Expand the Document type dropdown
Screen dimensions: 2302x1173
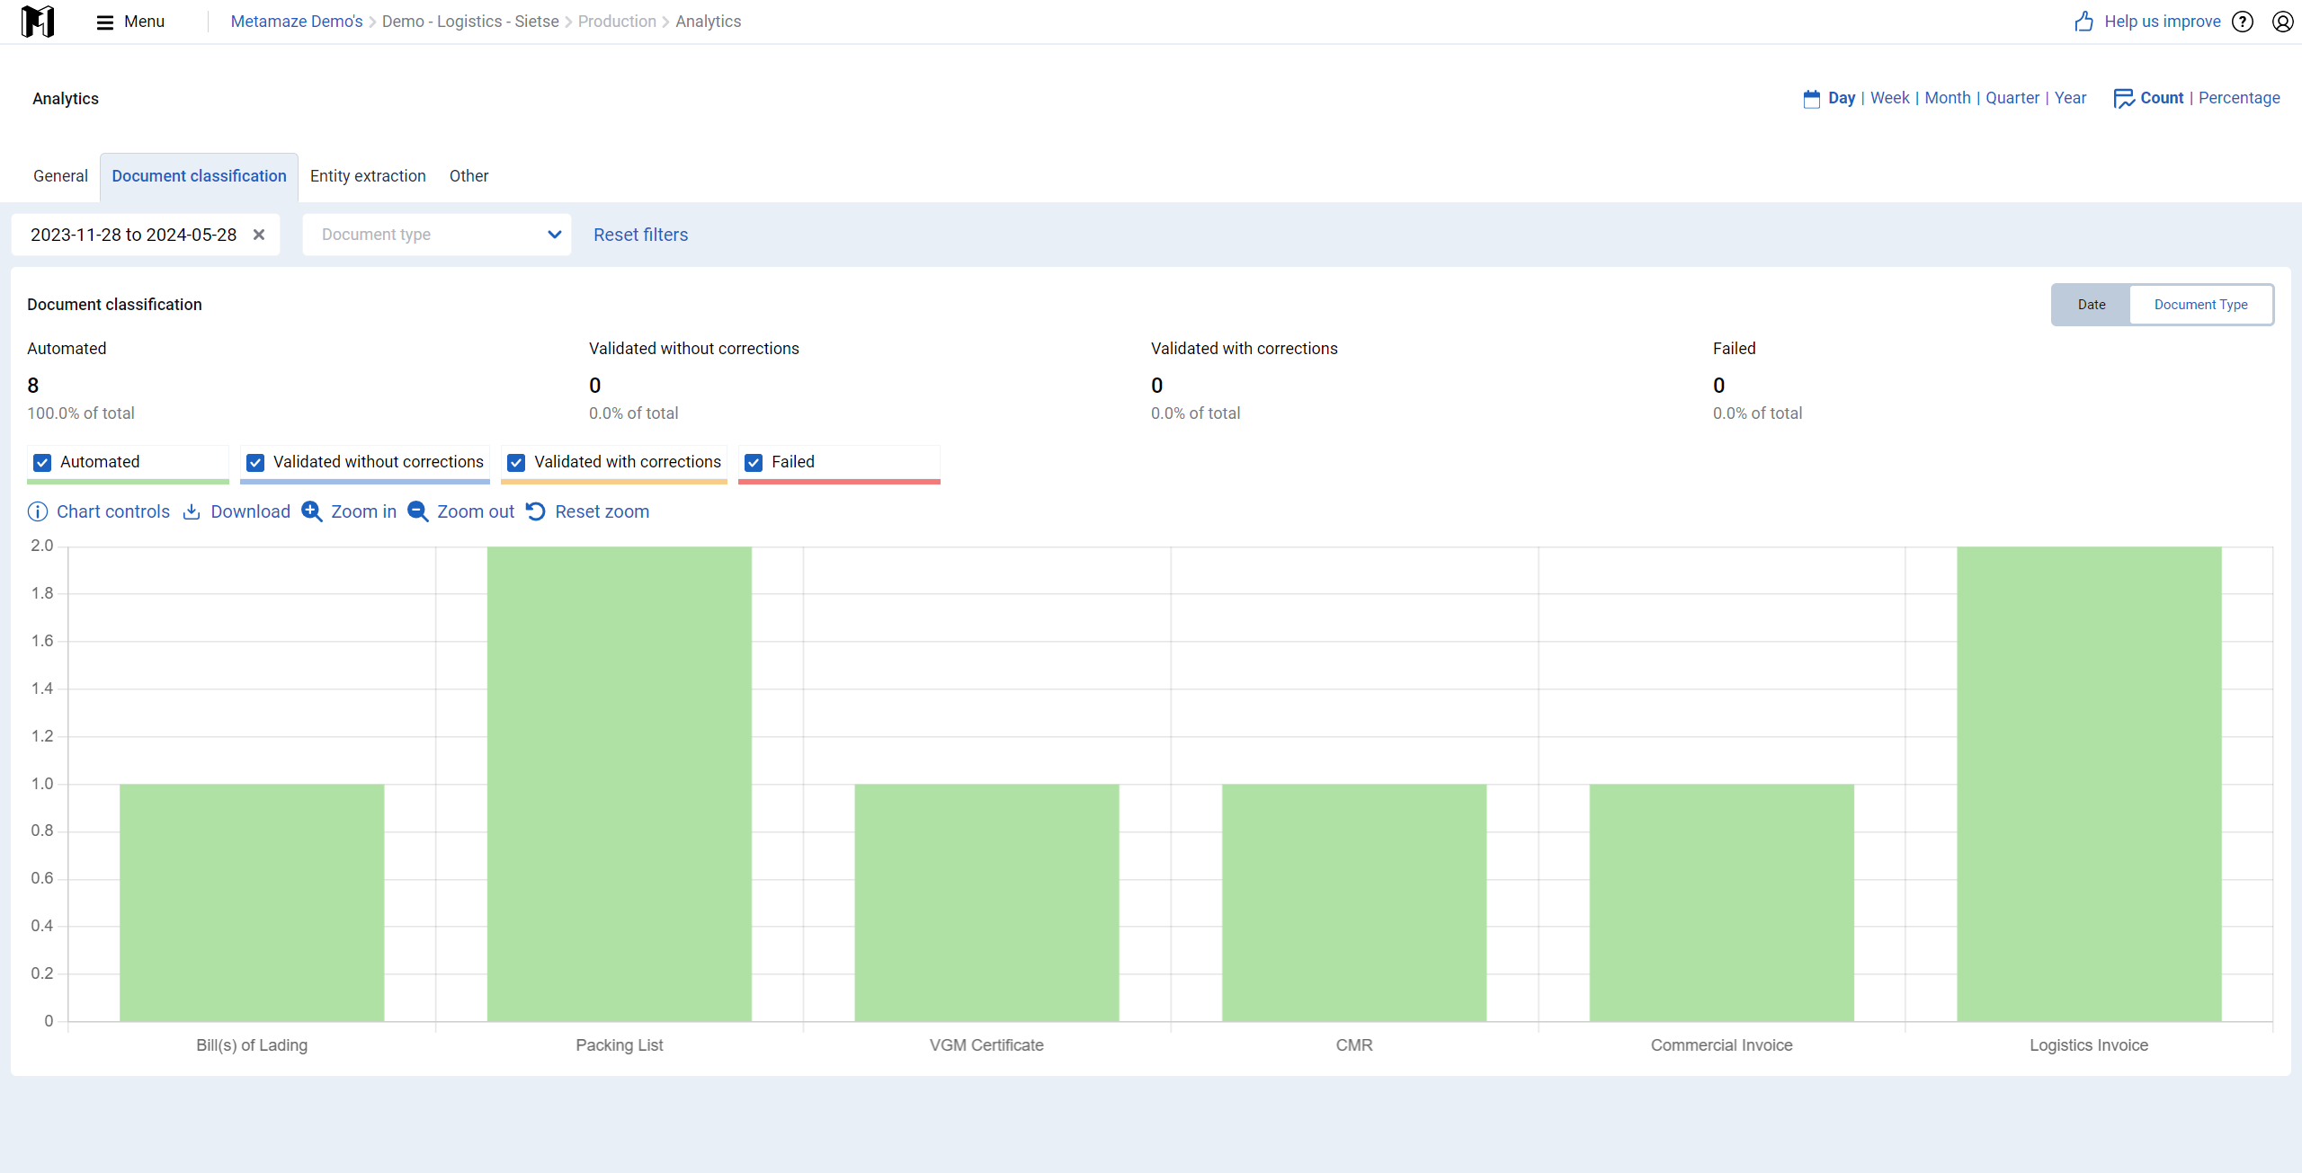pos(437,235)
